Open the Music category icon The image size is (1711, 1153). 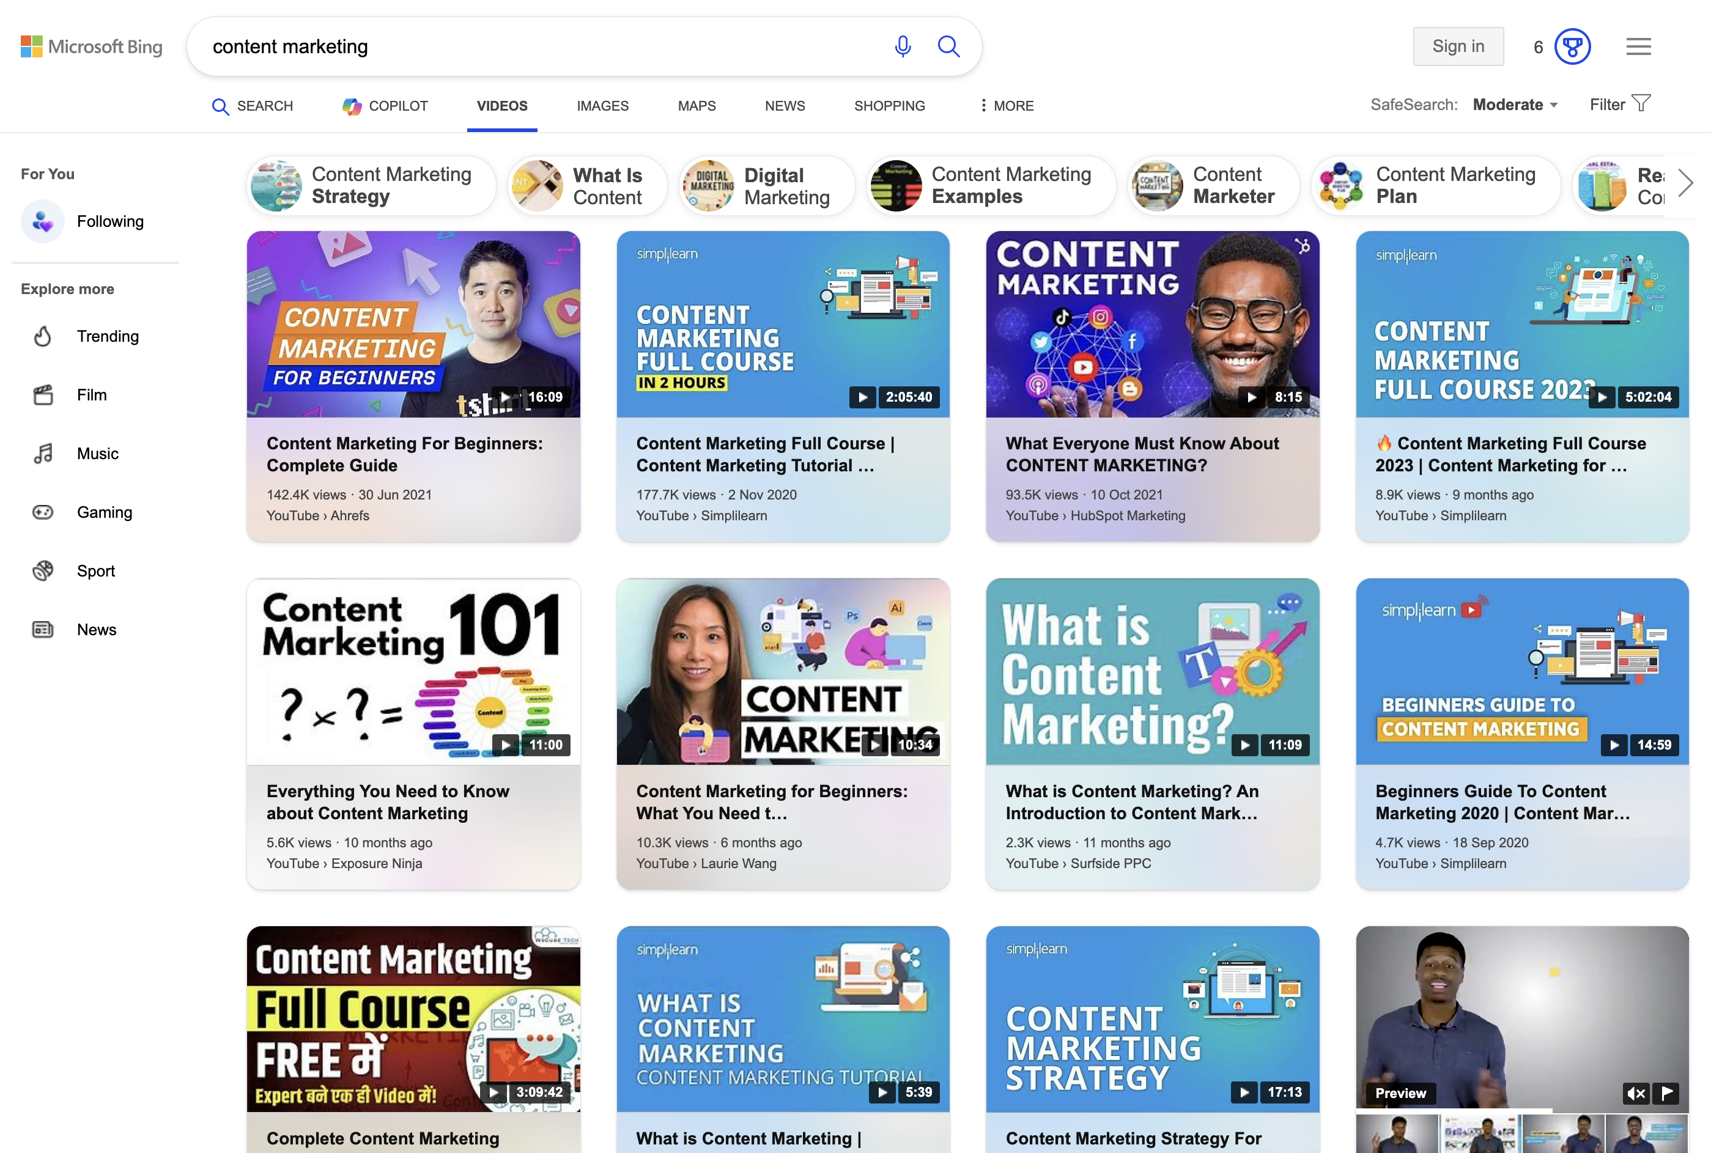pyautogui.click(x=42, y=454)
